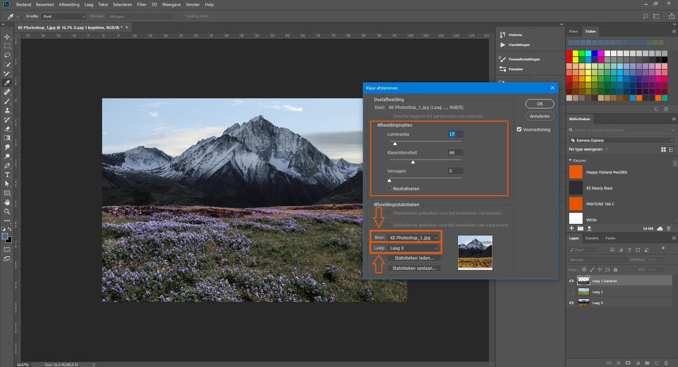Switch to the Paden tab
The width and height of the screenshot is (678, 367).
(610, 238)
